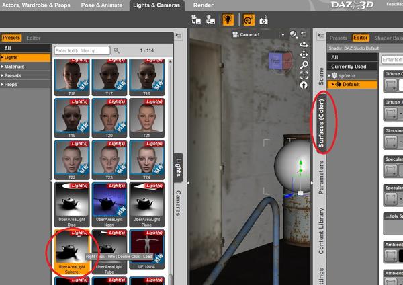Click the camera snapshot toolbar icon

[263, 20]
